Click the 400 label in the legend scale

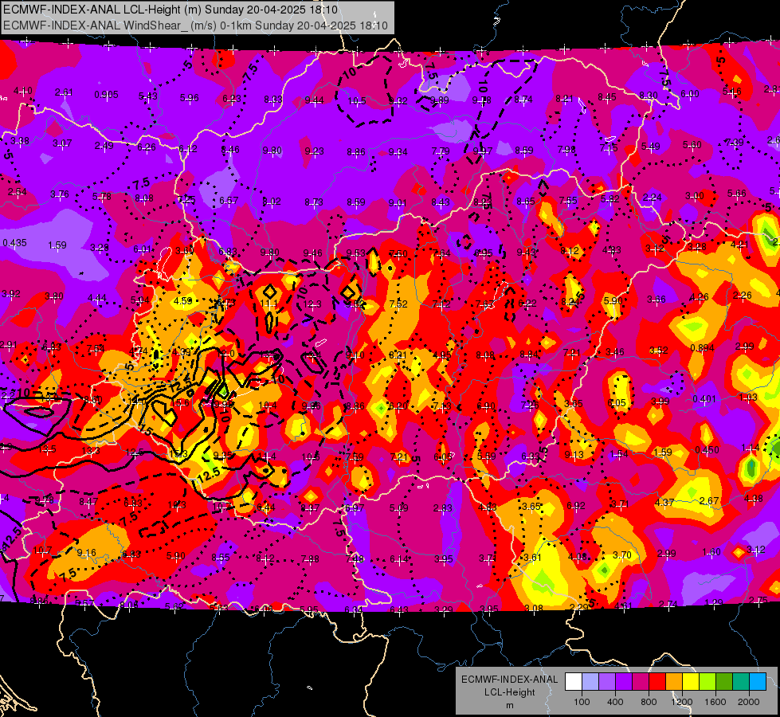[x=615, y=702]
